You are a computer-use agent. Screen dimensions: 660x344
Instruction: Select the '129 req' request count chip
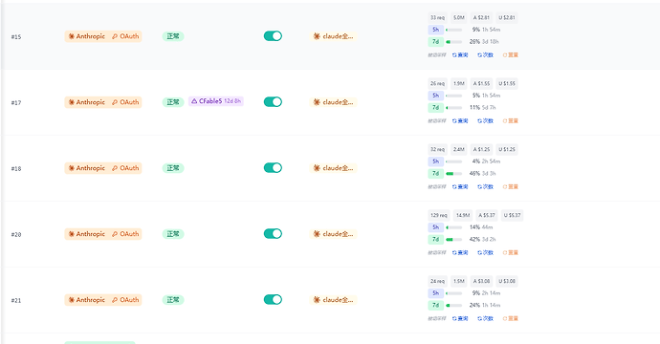click(439, 215)
